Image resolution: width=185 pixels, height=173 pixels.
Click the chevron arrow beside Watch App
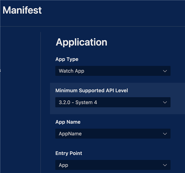pyautogui.click(x=165, y=71)
